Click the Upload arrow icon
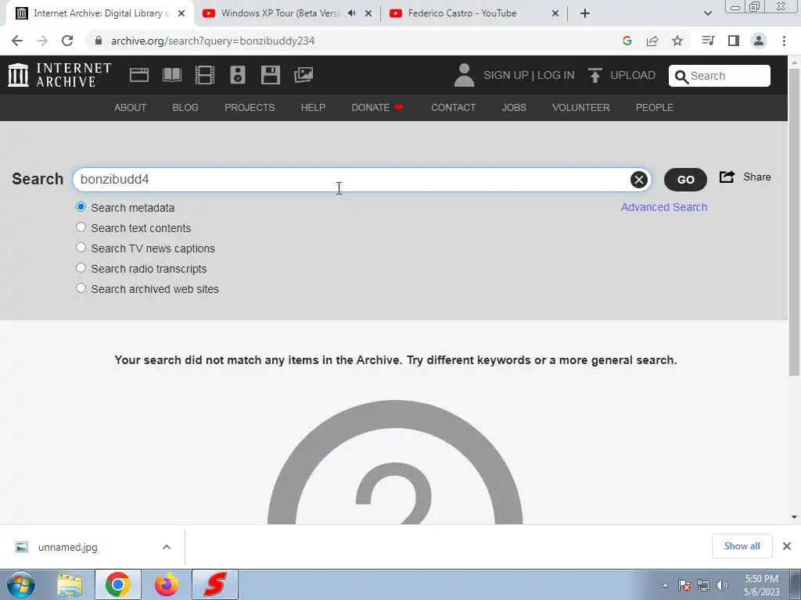801x600 pixels. coord(594,75)
